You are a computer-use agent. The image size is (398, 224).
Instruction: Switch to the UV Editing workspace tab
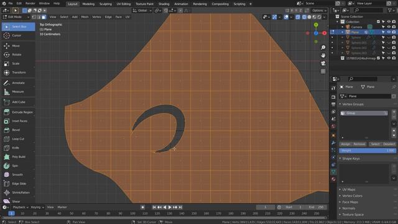(x=124, y=4)
